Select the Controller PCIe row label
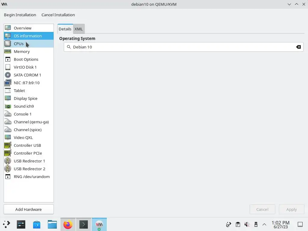The width and height of the screenshot is (308, 231). click(28, 153)
